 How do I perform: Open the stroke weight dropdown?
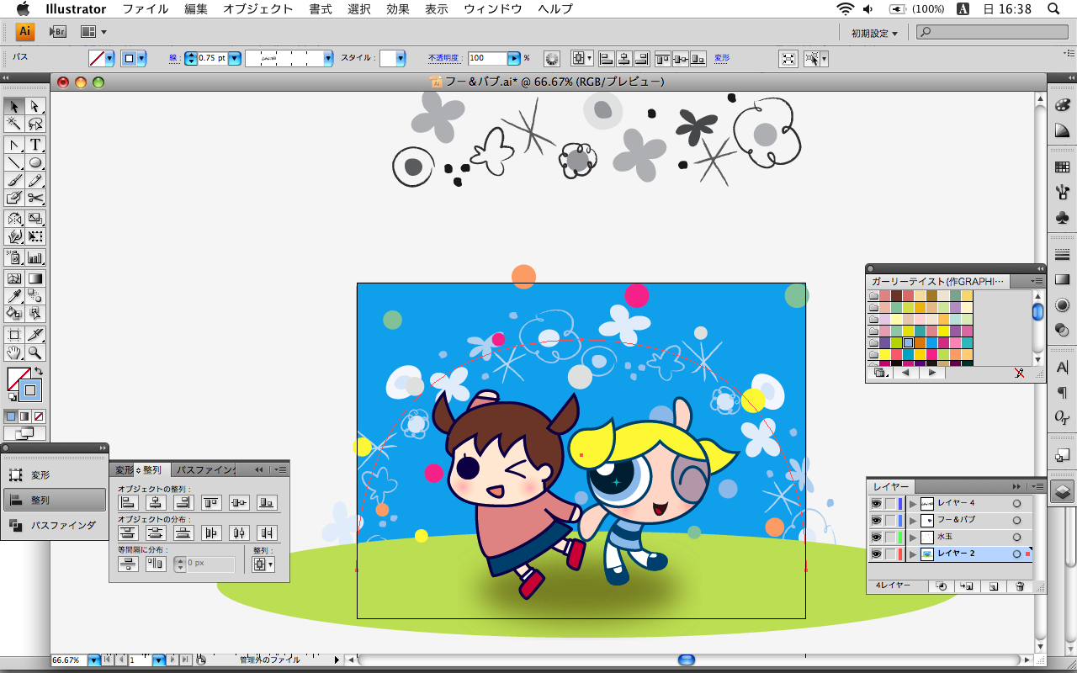click(235, 58)
